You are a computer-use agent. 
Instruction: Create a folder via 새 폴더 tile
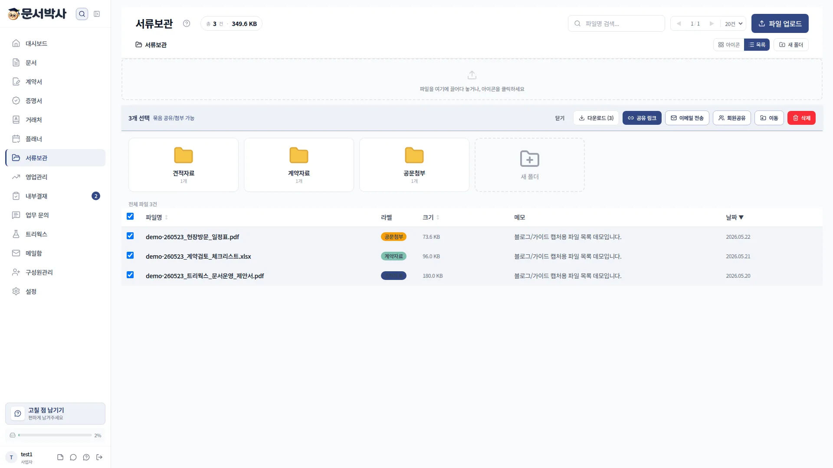point(530,165)
